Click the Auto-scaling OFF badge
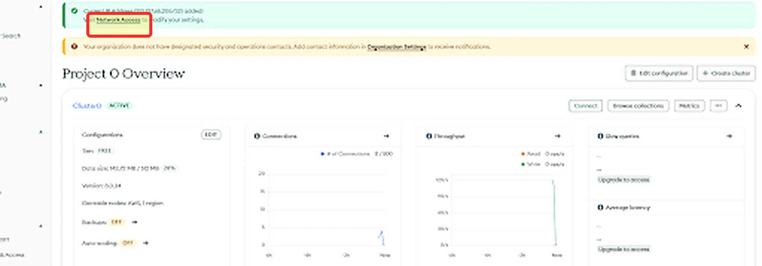762x266 pixels. pos(128,243)
